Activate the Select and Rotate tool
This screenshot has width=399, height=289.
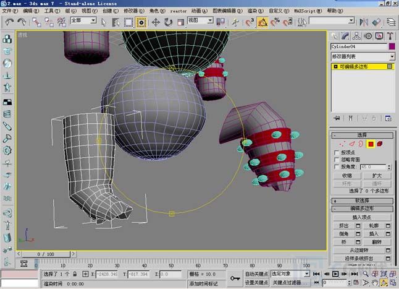pyautogui.click(x=168, y=22)
